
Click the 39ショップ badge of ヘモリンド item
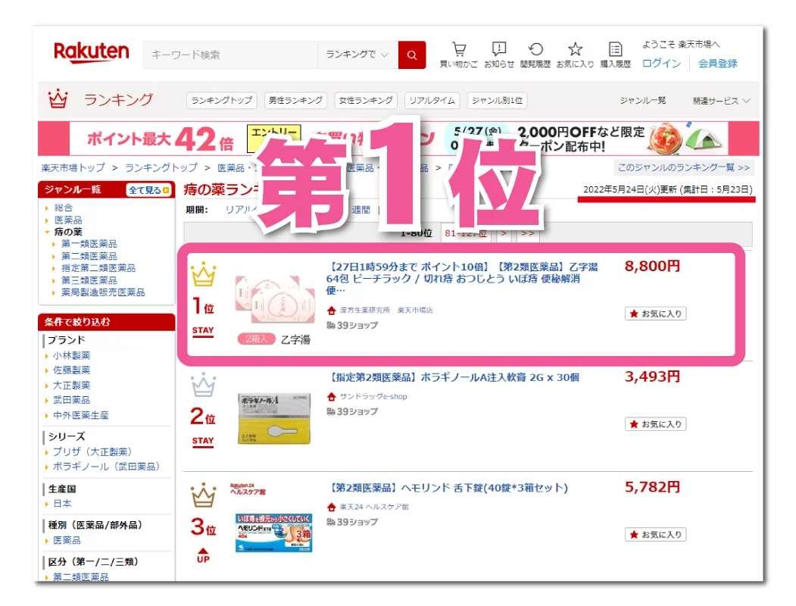tap(352, 522)
